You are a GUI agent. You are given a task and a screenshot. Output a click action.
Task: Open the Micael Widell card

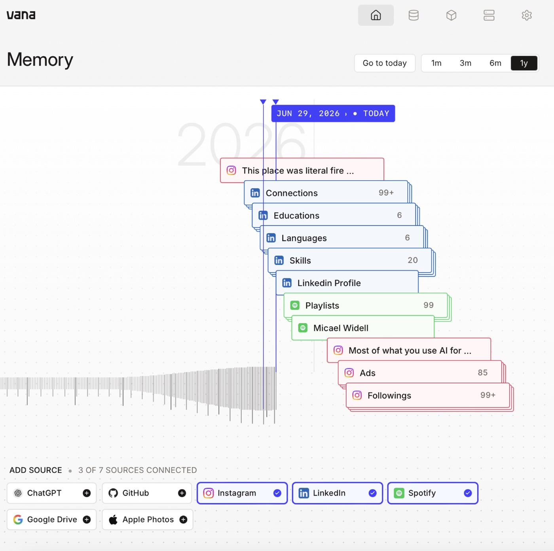(x=363, y=328)
